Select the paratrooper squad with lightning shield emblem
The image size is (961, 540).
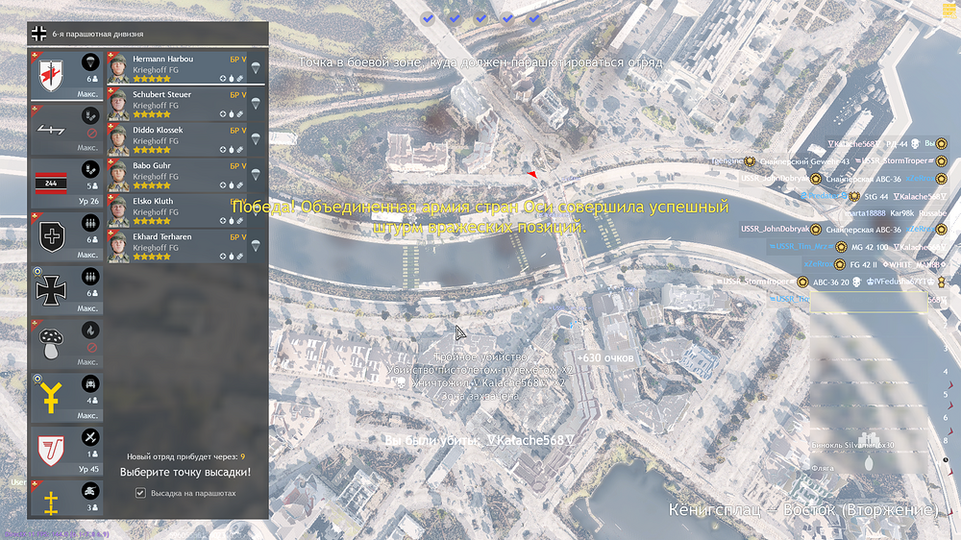pyautogui.click(x=66, y=76)
